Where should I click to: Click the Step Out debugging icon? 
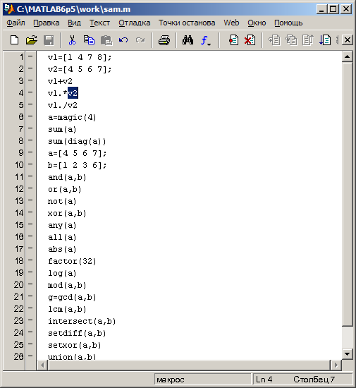coord(308,40)
